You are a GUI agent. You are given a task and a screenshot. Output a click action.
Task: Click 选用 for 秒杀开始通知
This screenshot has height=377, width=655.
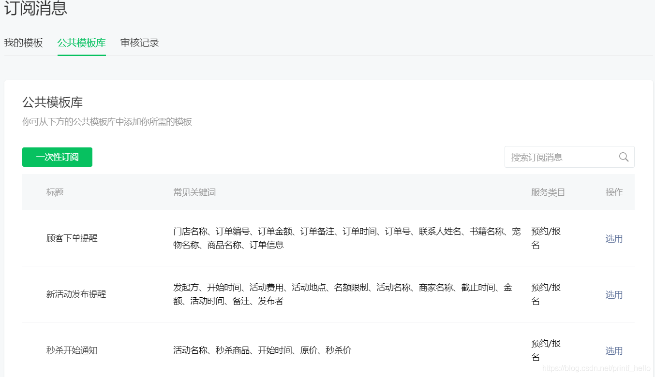click(614, 350)
